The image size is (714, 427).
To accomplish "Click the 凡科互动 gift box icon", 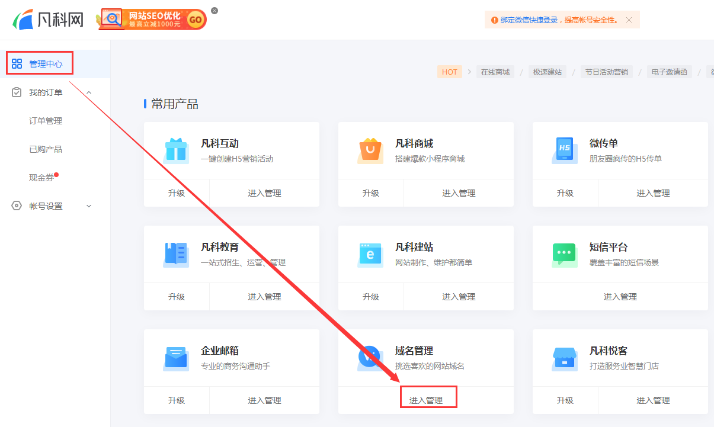I will [x=175, y=150].
